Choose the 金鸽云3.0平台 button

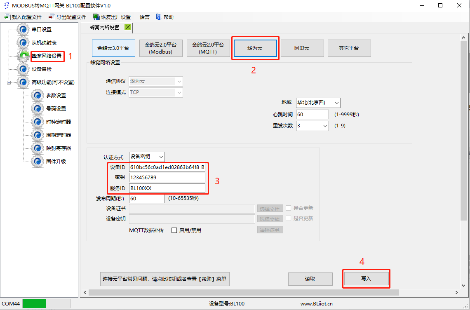(x=113, y=48)
